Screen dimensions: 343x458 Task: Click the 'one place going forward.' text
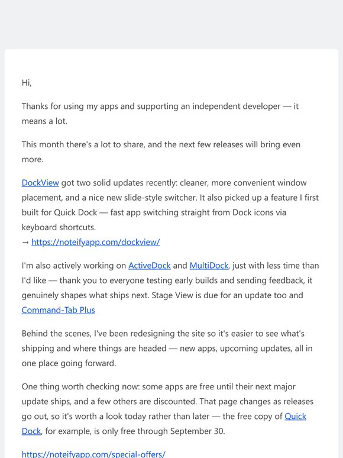point(69,363)
